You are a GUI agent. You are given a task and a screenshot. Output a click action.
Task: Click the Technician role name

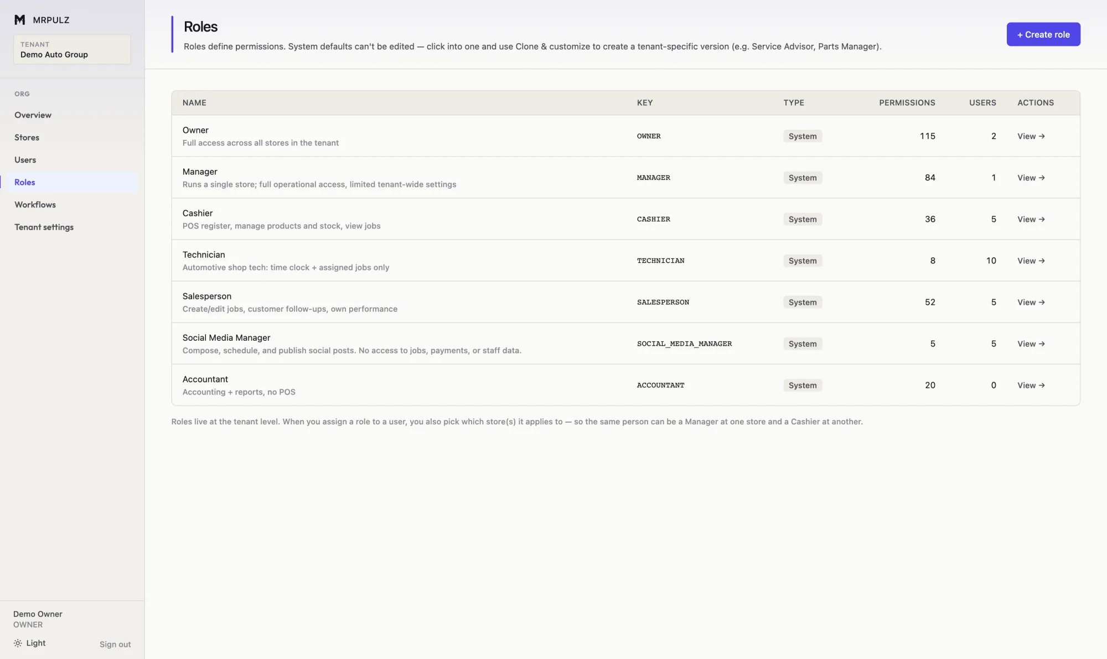click(x=204, y=255)
